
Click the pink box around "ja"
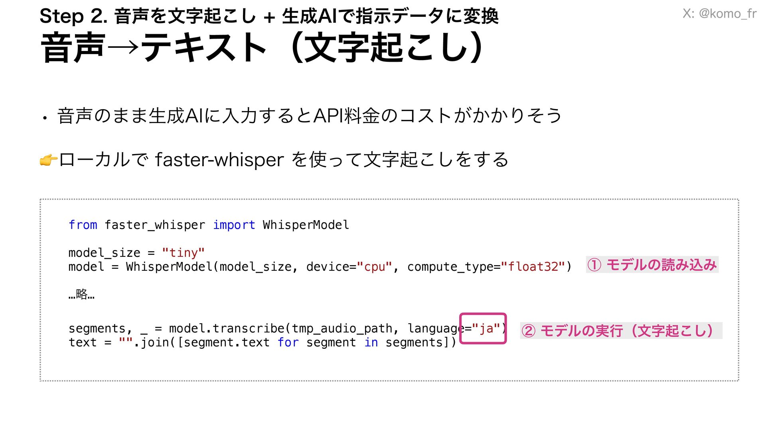pos(483,328)
